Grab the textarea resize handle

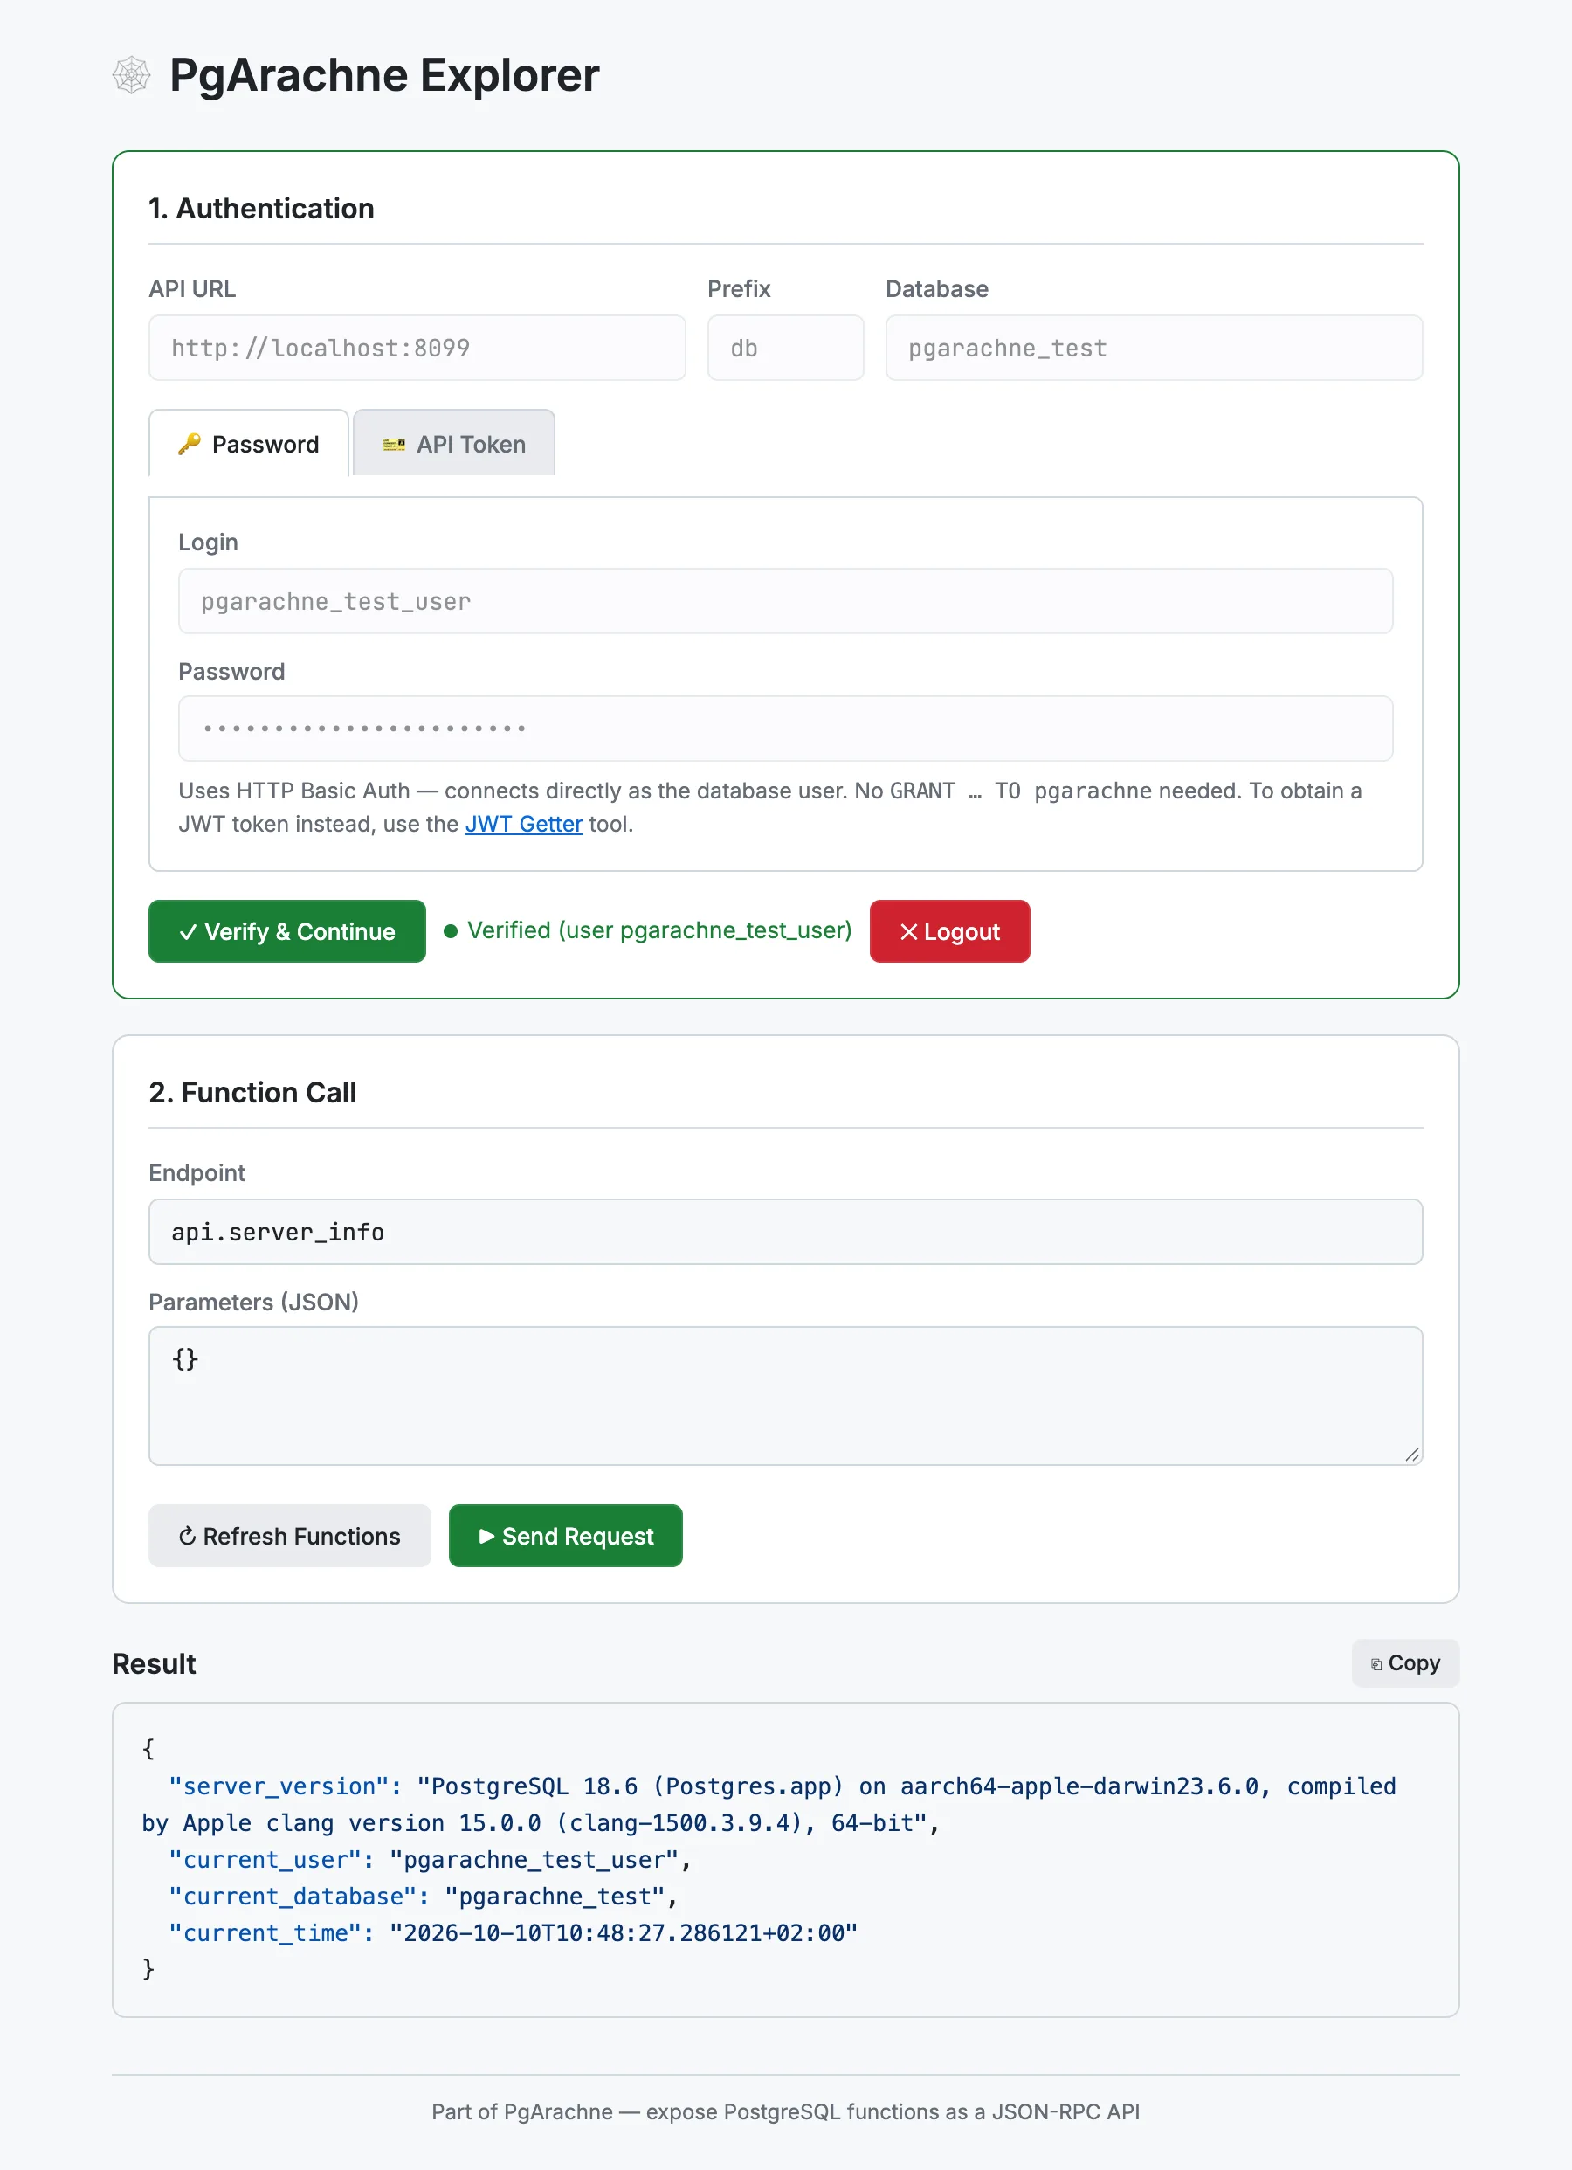tap(1411, 1455)
